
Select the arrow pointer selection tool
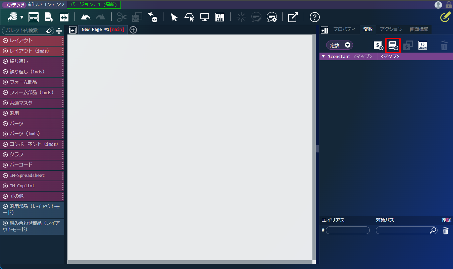click(174, 17)
